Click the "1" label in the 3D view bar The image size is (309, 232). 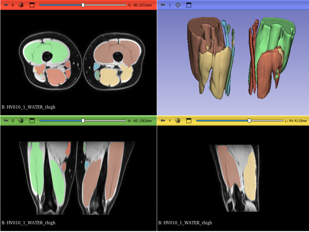click(170, 5)
